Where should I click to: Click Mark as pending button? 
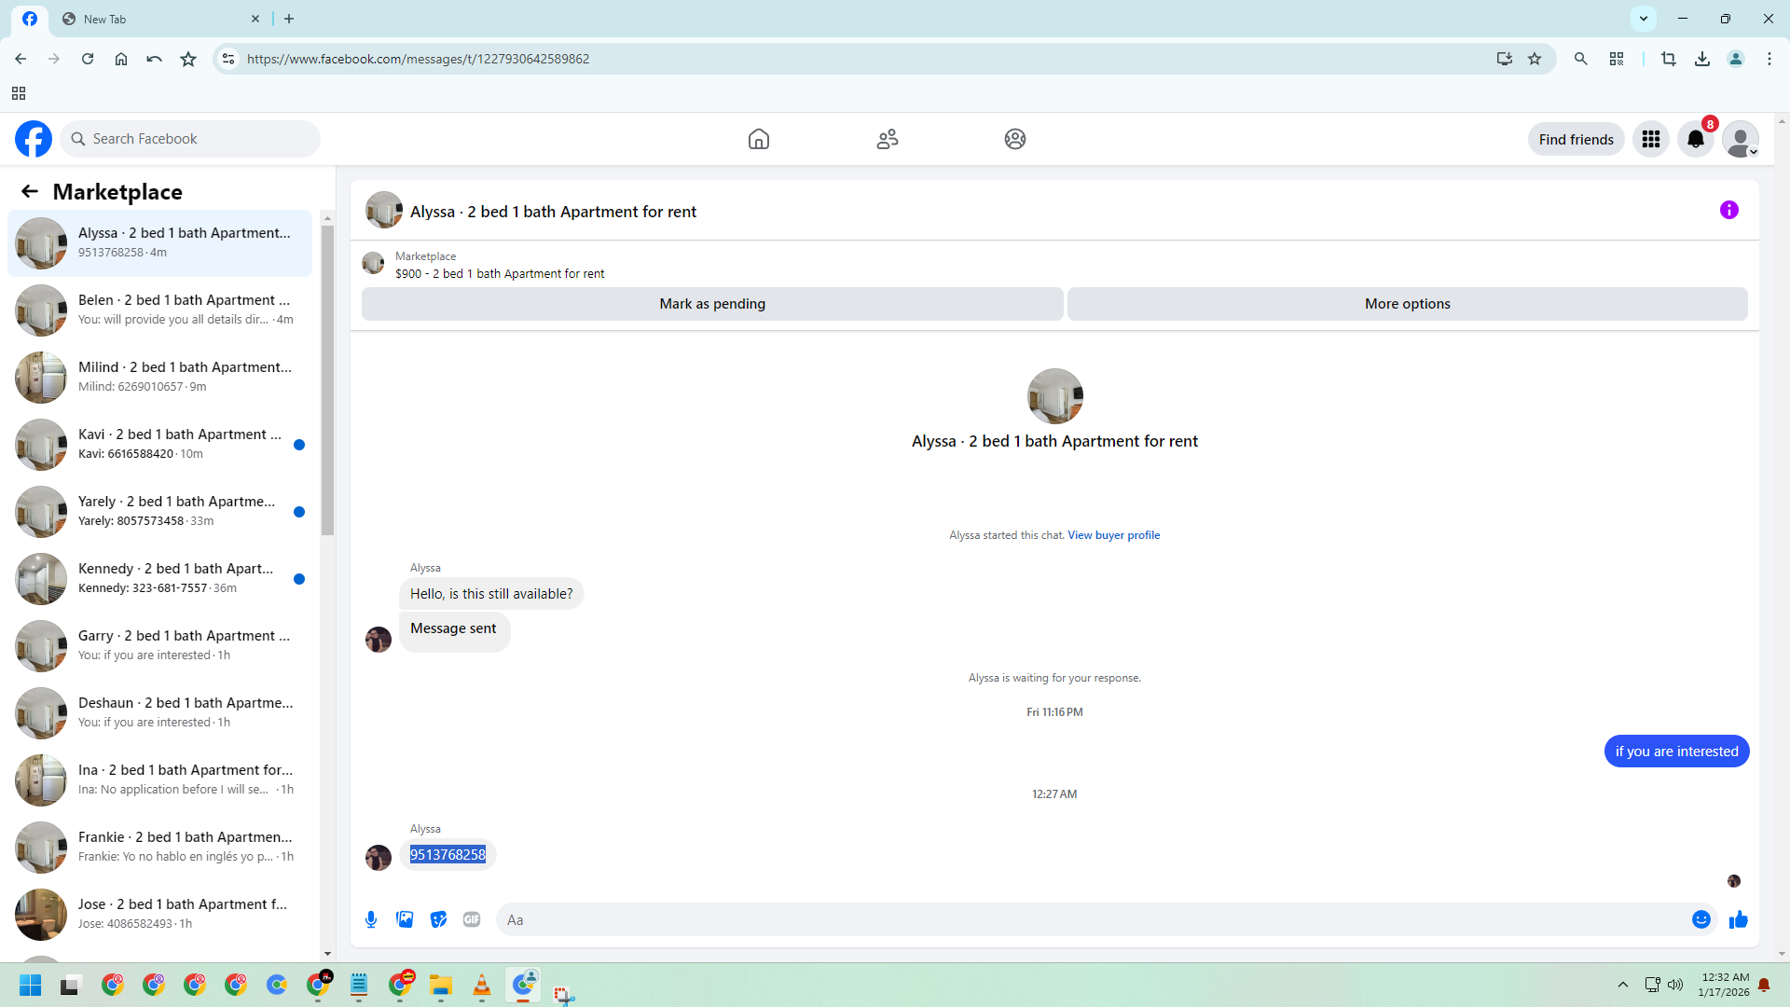tap(711, 304)
